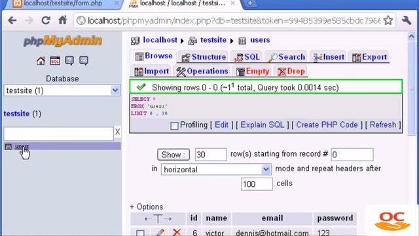Expand the + Options section
Image resolution: width=419 pixels, height=236 pixels.
tap(146, 207)
